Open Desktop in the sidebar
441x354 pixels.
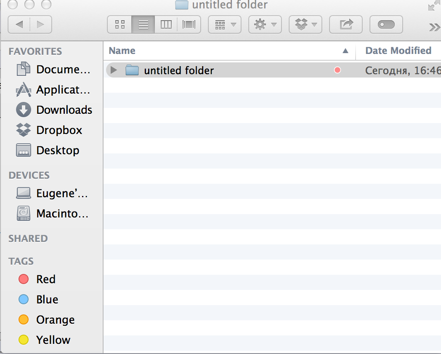pos(48,150)
